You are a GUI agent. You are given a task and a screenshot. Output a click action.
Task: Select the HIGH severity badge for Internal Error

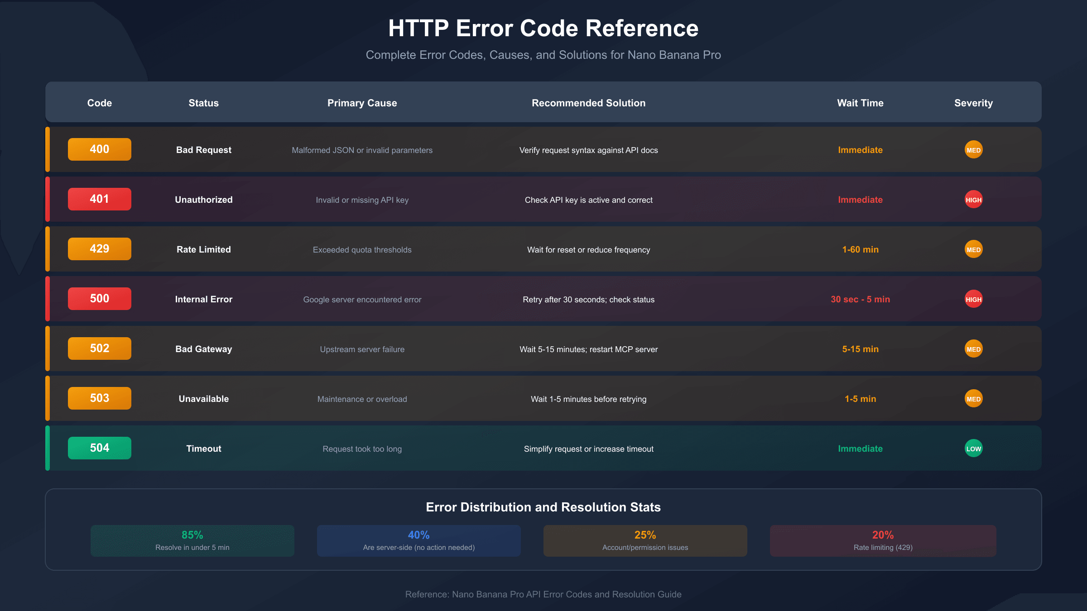click(x=974, y=299)
